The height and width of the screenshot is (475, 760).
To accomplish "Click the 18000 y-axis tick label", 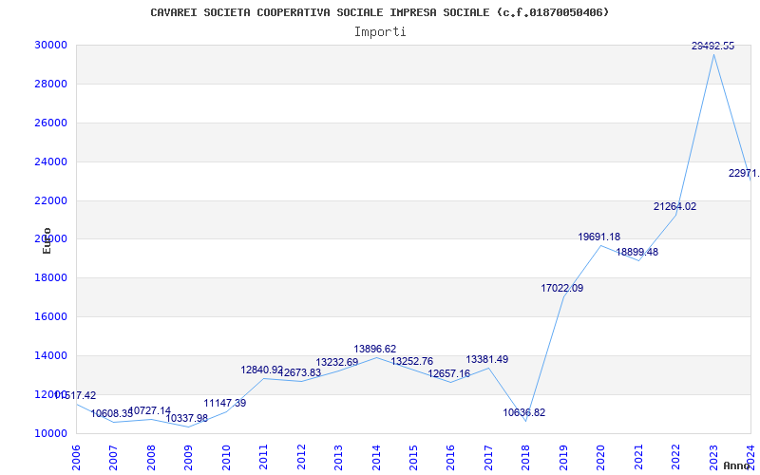I will 50,277.
